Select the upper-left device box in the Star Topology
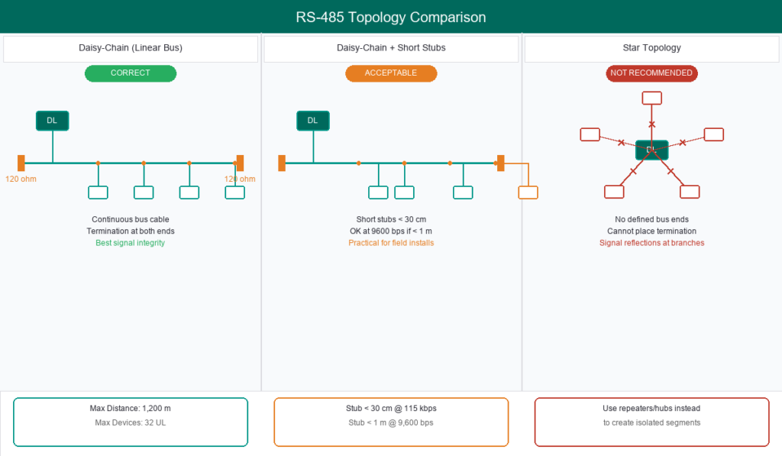 tap(590, 134)
